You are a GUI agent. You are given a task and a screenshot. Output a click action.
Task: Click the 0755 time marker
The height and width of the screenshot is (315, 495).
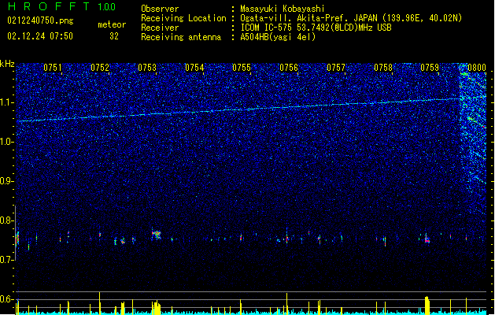242,68
